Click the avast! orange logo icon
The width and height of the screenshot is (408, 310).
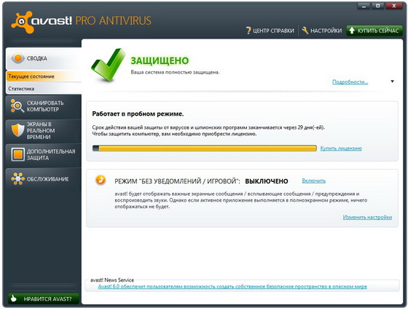click(x=23, y=22)
